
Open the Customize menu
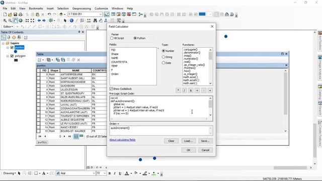[x=101, y=9]
